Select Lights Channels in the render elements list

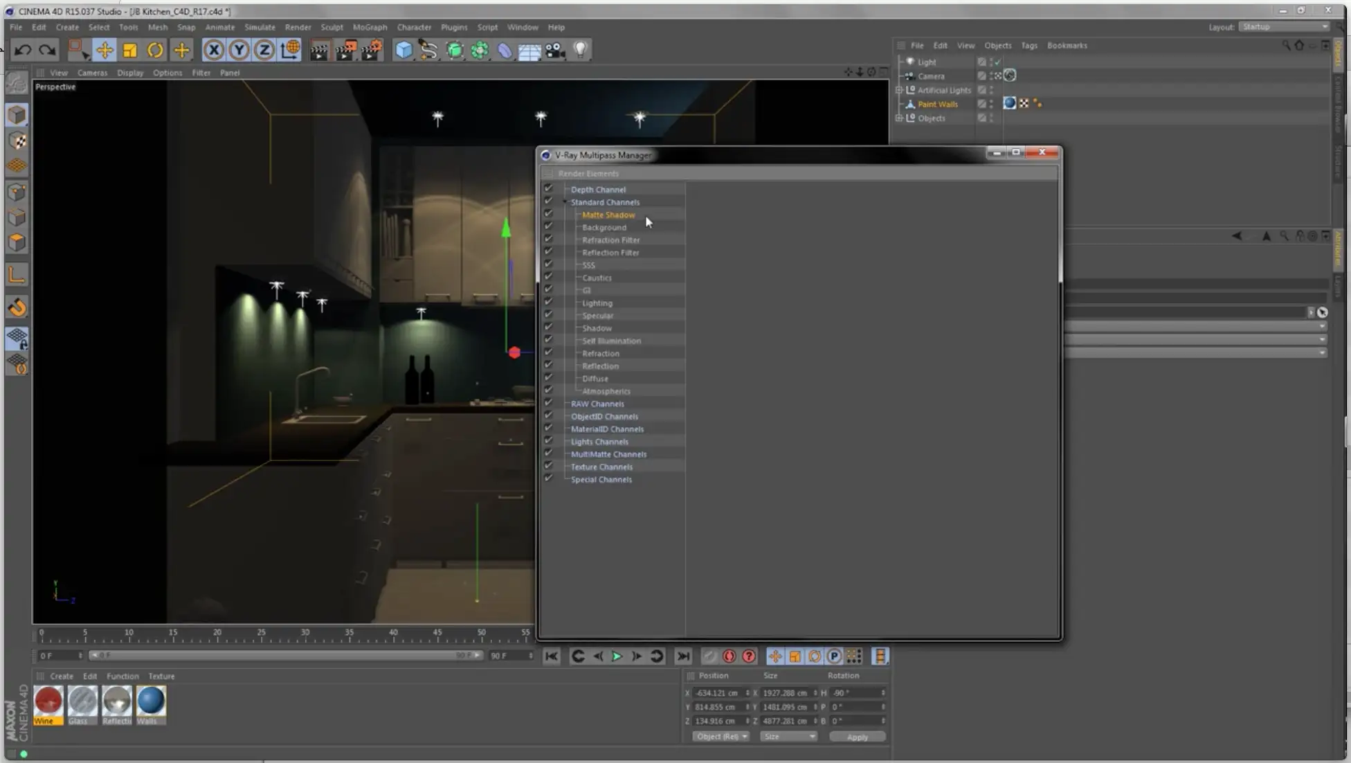(x=599, y=442)
